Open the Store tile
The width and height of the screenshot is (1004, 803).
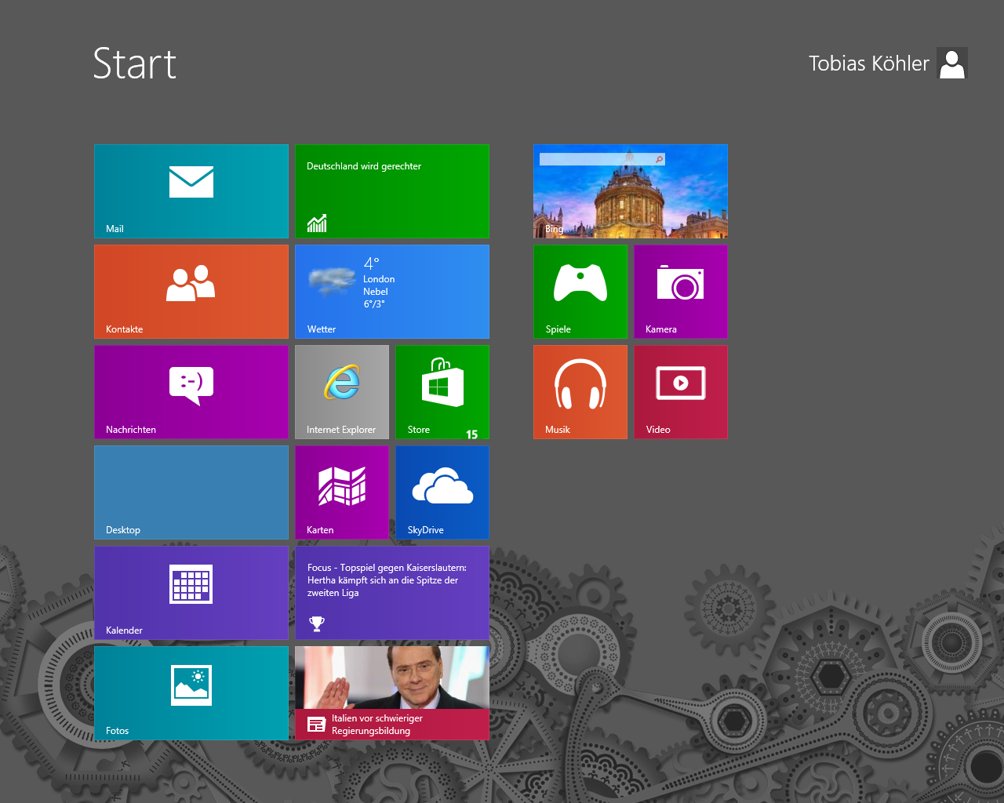click(442, 392)
